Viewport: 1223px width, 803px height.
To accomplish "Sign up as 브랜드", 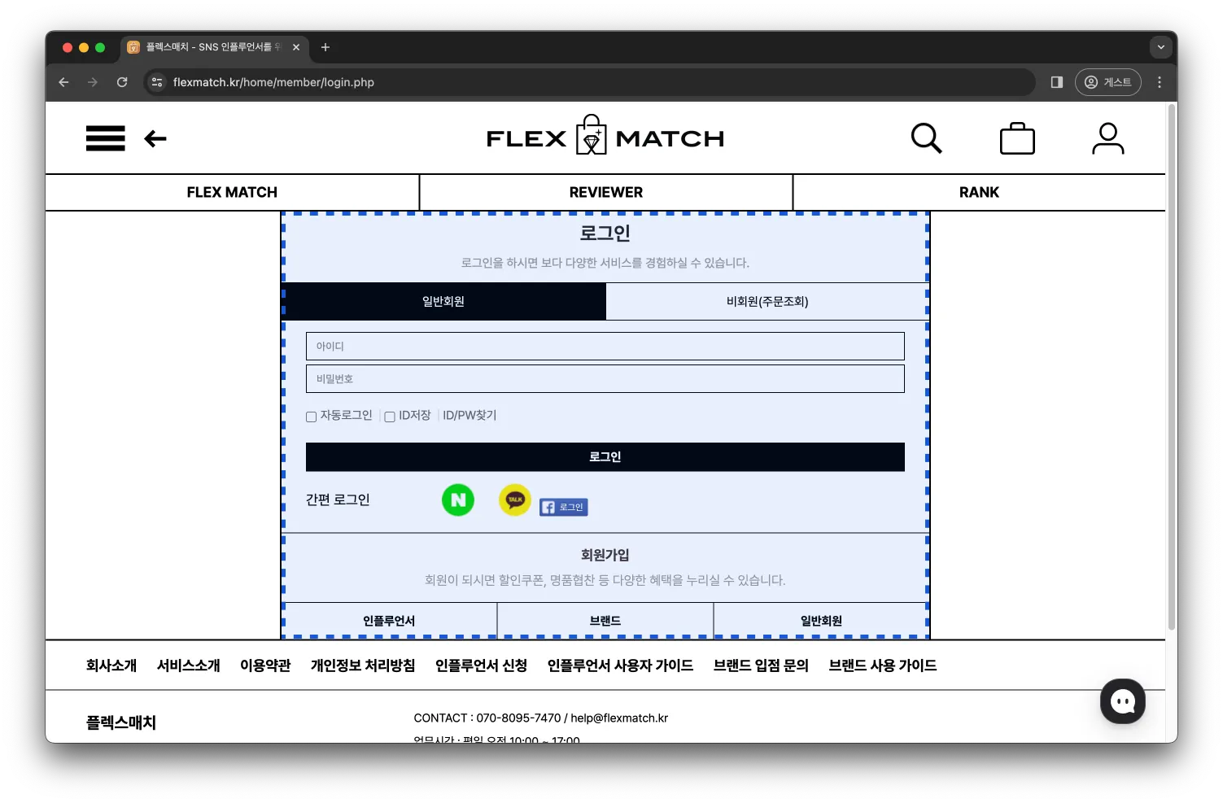I will (605, 620).
